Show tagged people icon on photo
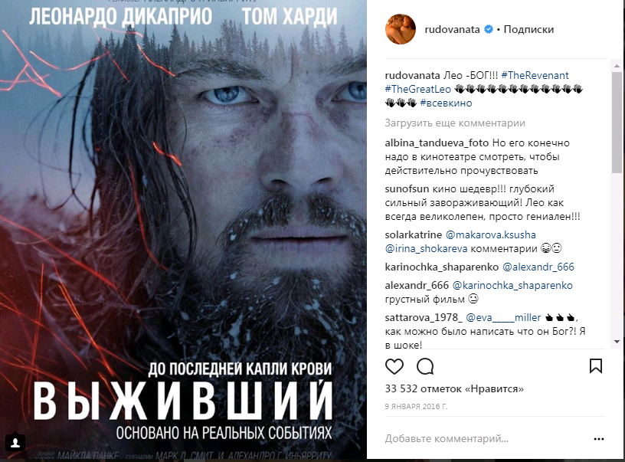This screenshot has width=625, height=462. pos(15,443)
